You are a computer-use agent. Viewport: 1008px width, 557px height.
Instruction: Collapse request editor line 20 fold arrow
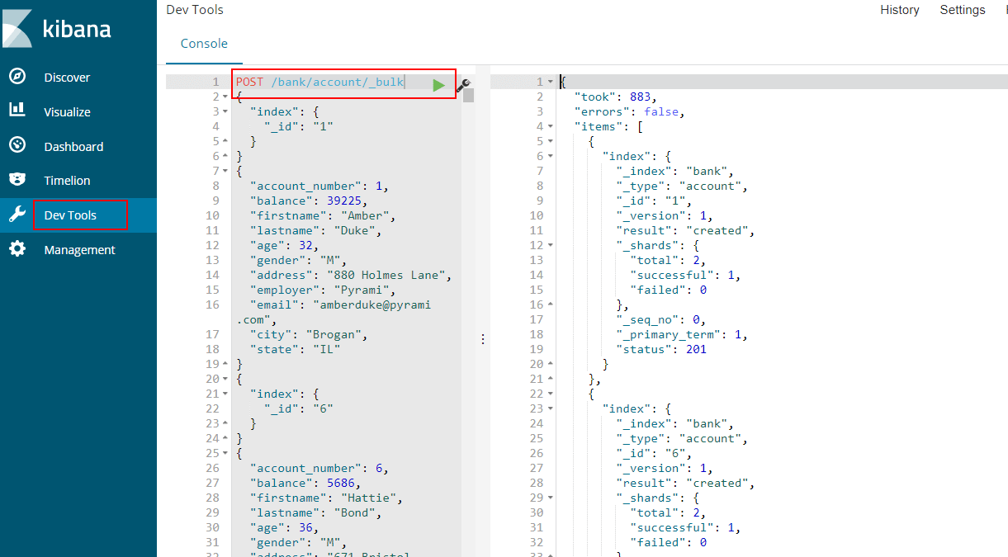coord(227,379)
